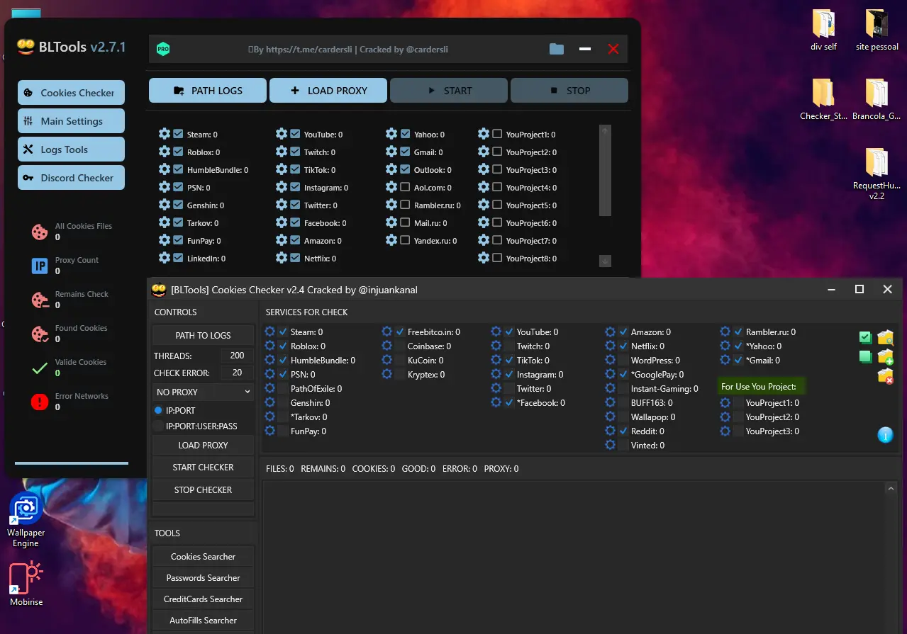Image resolution: width=907 pixels, height=634 pixels.
Task: Click scroll-down arrow in the upper services list
Action: pyautogui.click(x=605, y=261)
